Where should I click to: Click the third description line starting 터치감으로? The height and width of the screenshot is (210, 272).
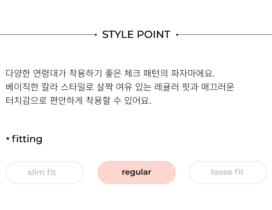tap(78, 100)
